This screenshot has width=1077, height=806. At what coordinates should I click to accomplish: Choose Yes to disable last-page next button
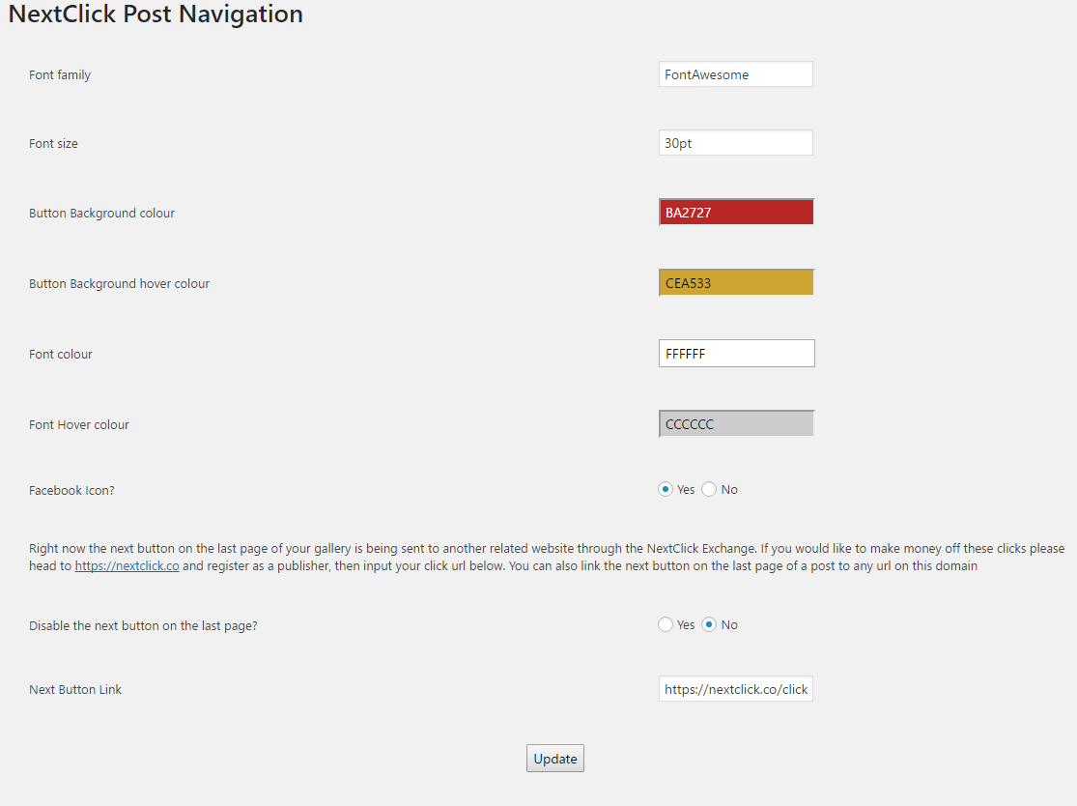tap(665, 624)
